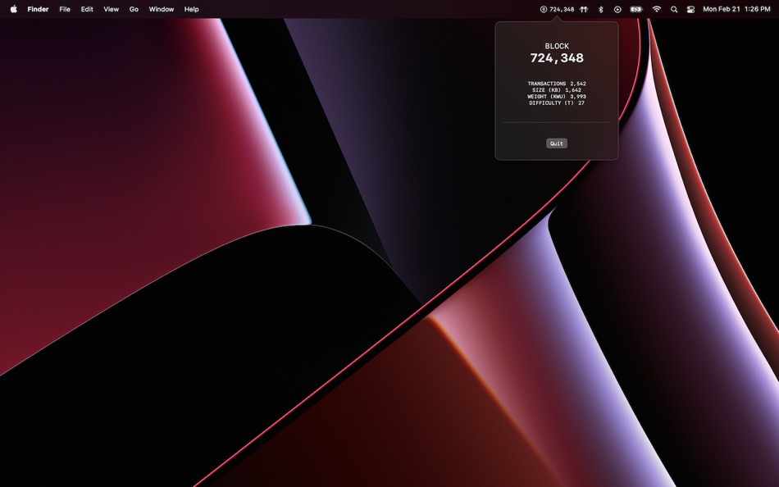Screen dimensions: 779x487
Task: Open the Help menu
Action: pyautogui.click(x=191, y=9)
